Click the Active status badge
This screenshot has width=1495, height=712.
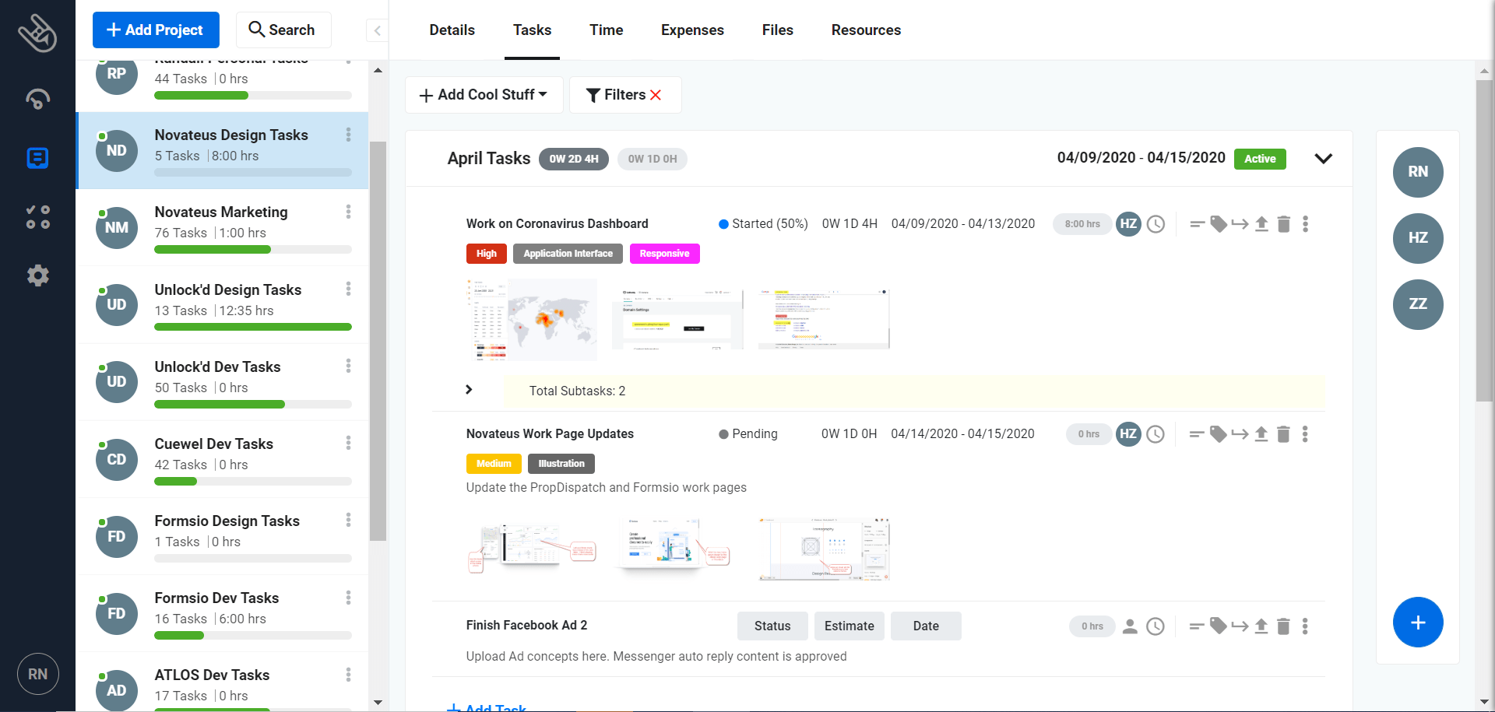[x=1260, y=159]
